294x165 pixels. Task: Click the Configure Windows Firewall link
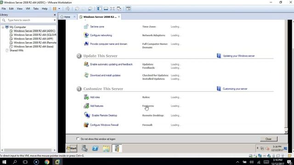pos(104,125)
